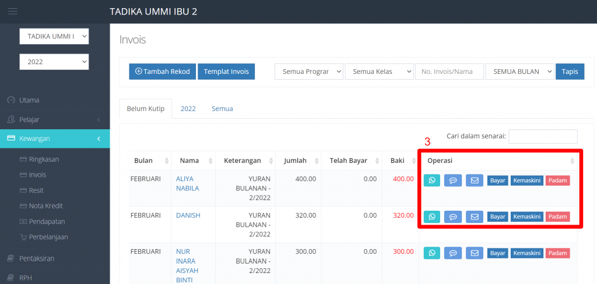Image resolution: width=597 pixels, height=284 pixels.
Task: Open the Semua Kelas dropdown
Action: (x=379, y=72)
